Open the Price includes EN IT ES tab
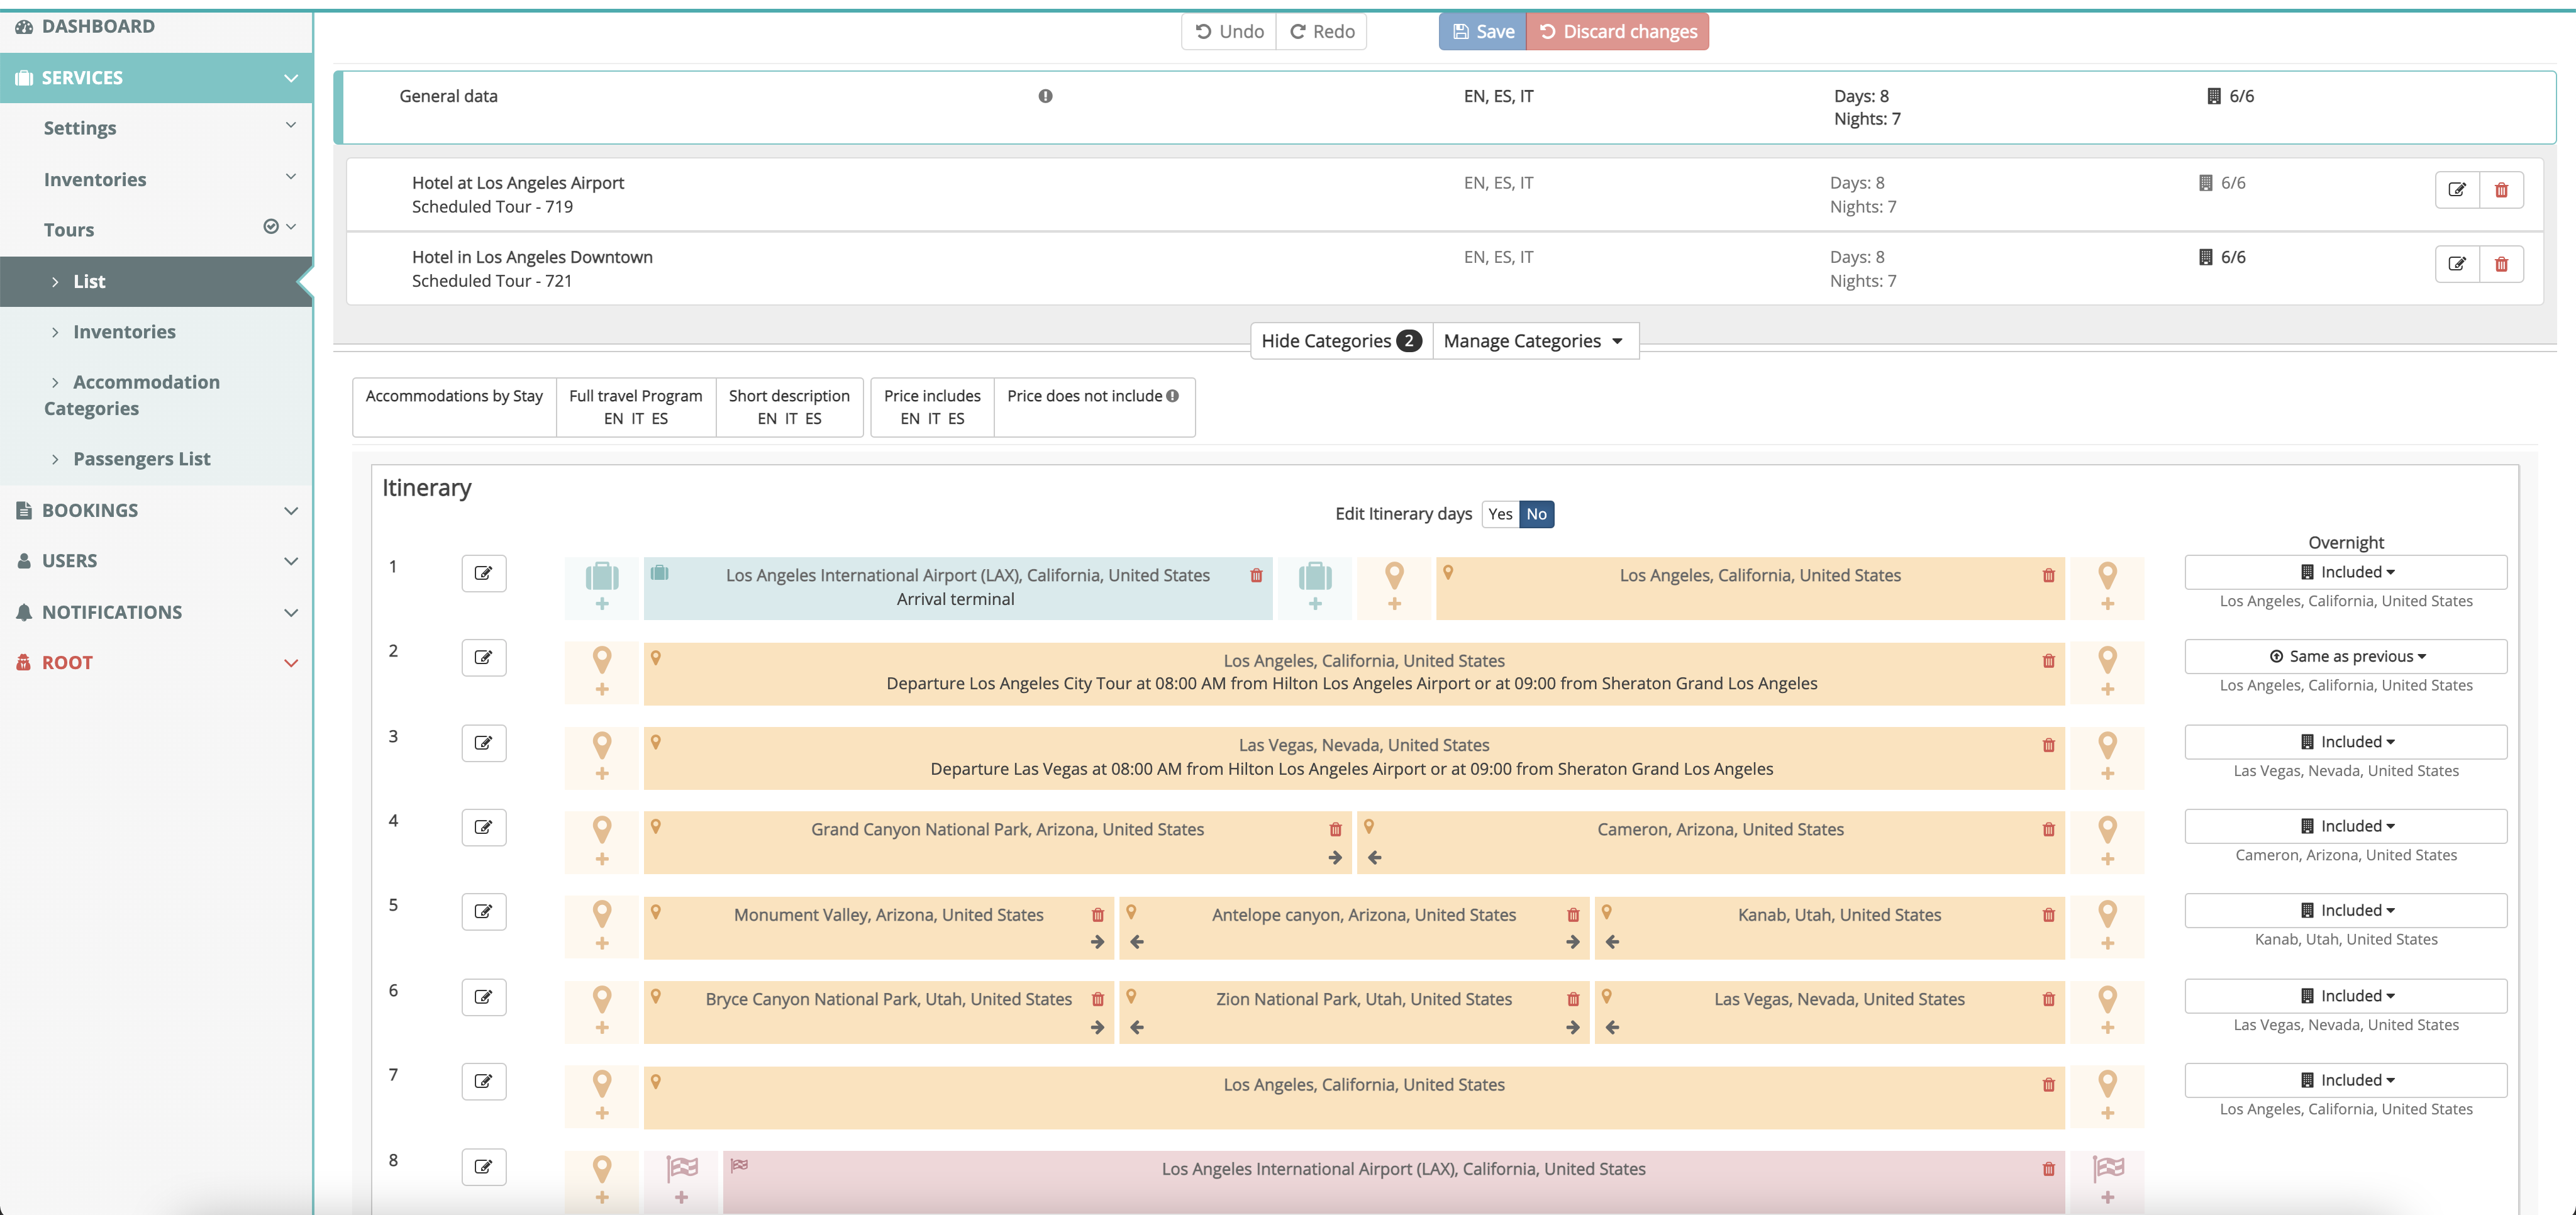 931,407
